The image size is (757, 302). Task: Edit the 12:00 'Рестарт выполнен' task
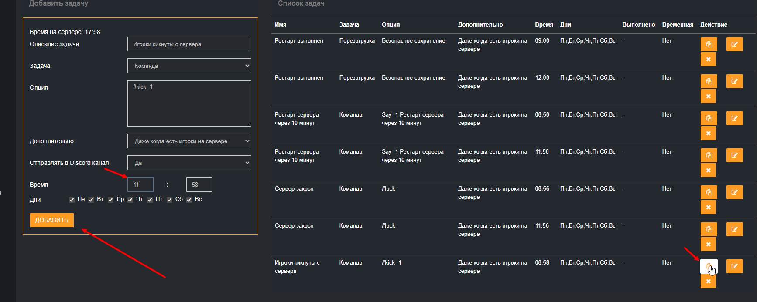tap(734, 81)
